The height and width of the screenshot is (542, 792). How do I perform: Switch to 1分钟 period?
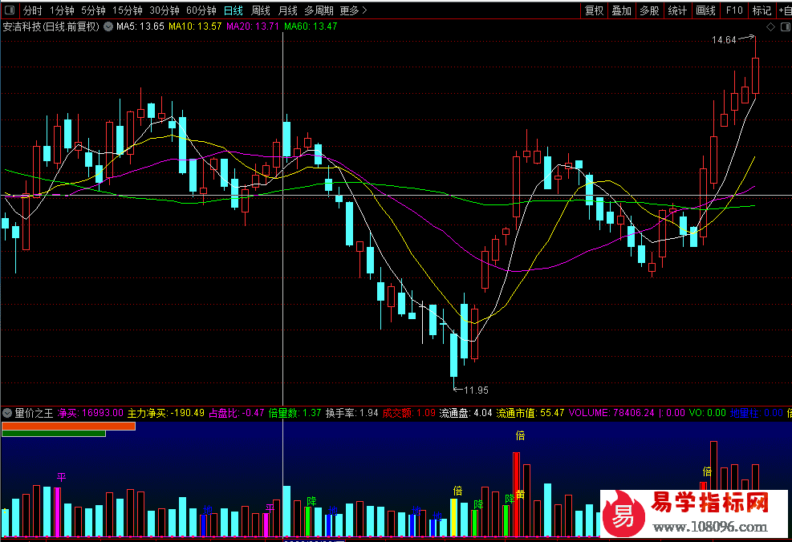[x=62, y=10]
